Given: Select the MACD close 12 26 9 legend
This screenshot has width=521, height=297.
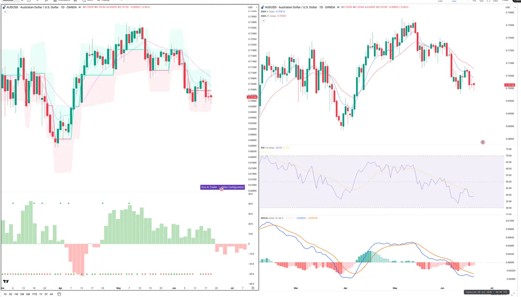Looking at the screenshot, I should (271, 218).
